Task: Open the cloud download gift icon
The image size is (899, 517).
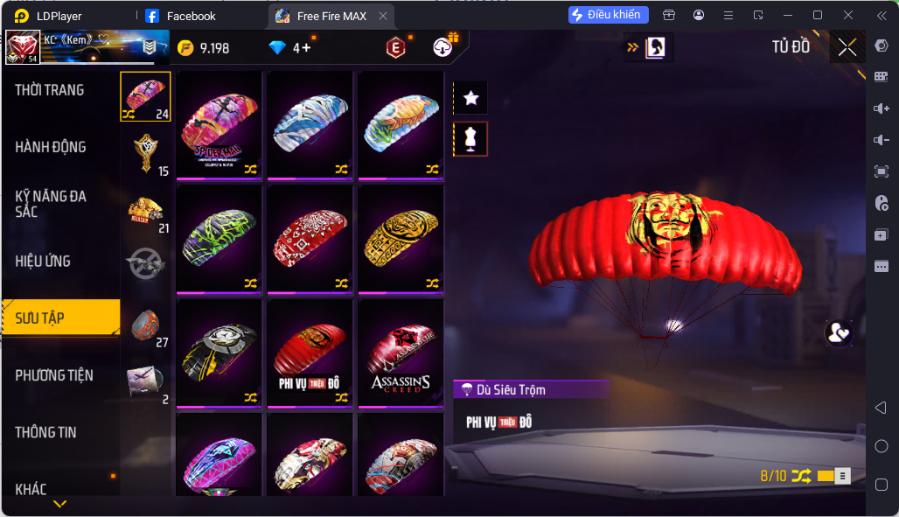Action: pyautogui.click(x=443, y=47)
